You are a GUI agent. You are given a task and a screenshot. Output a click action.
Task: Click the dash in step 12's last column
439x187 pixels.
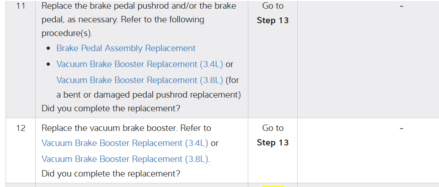point(401,129)
